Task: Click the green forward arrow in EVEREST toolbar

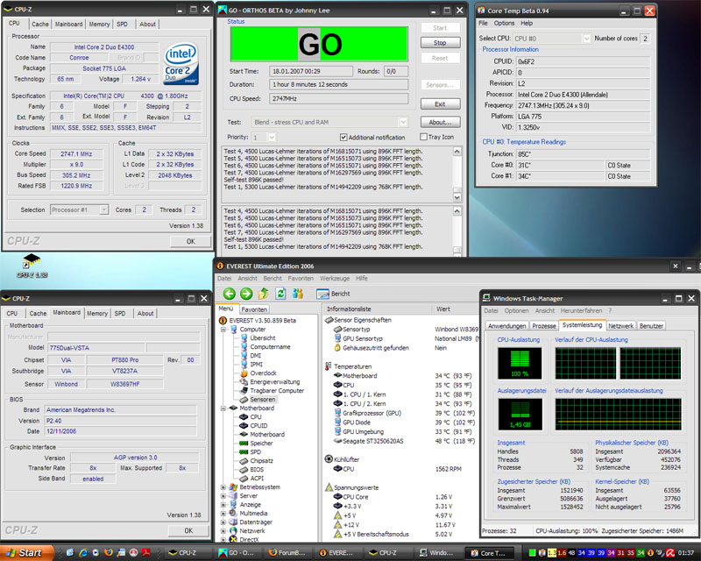Action: point(246,294)
